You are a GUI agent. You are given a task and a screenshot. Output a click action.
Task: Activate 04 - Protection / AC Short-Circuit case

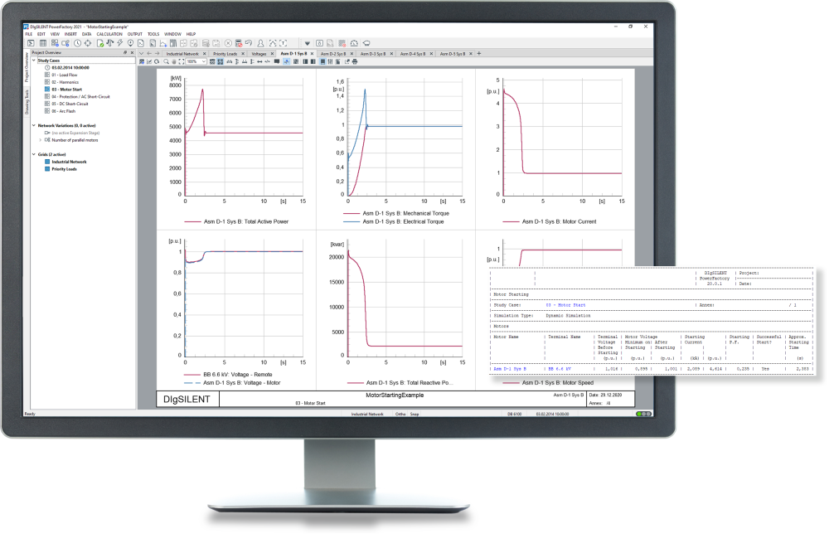point(81,97)
